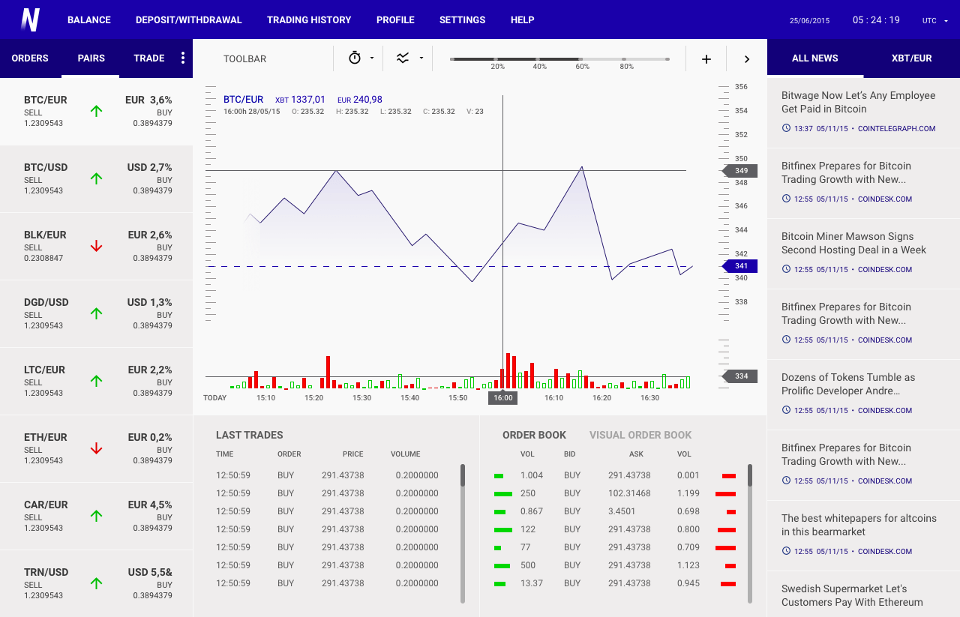
Task: Click the right chevron arrow in toolbar
Action: point(746,58)
